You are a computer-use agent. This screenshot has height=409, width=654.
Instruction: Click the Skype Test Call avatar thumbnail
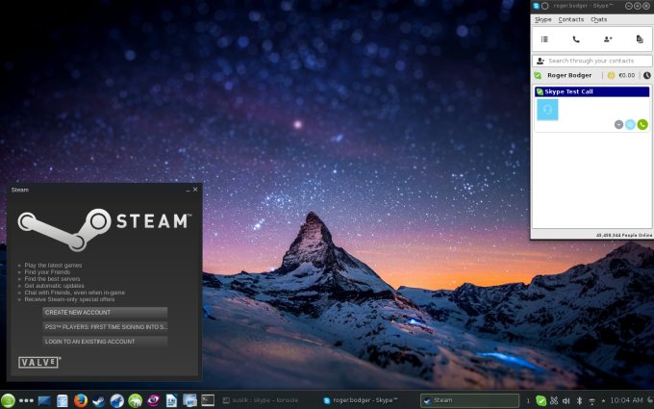pos(547,110)
